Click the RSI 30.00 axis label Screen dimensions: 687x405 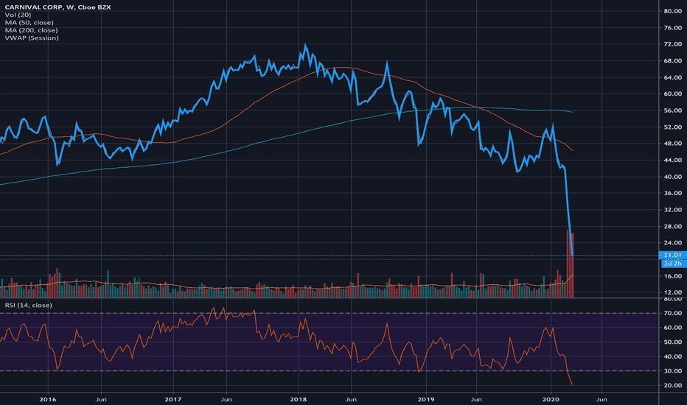(672, 371)
